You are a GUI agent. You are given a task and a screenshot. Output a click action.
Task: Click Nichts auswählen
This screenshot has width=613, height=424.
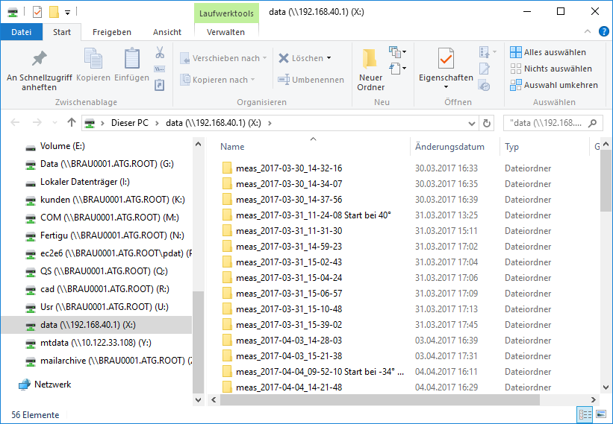click(x=551, y=69)
